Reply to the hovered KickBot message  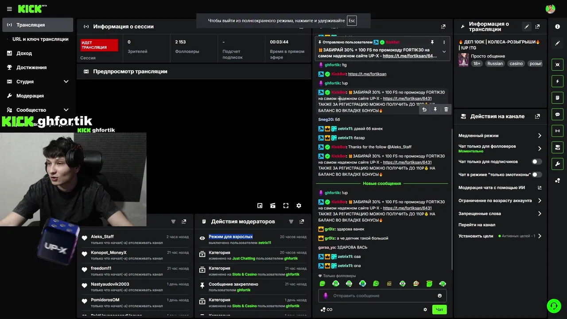click(x=424, y=109)
